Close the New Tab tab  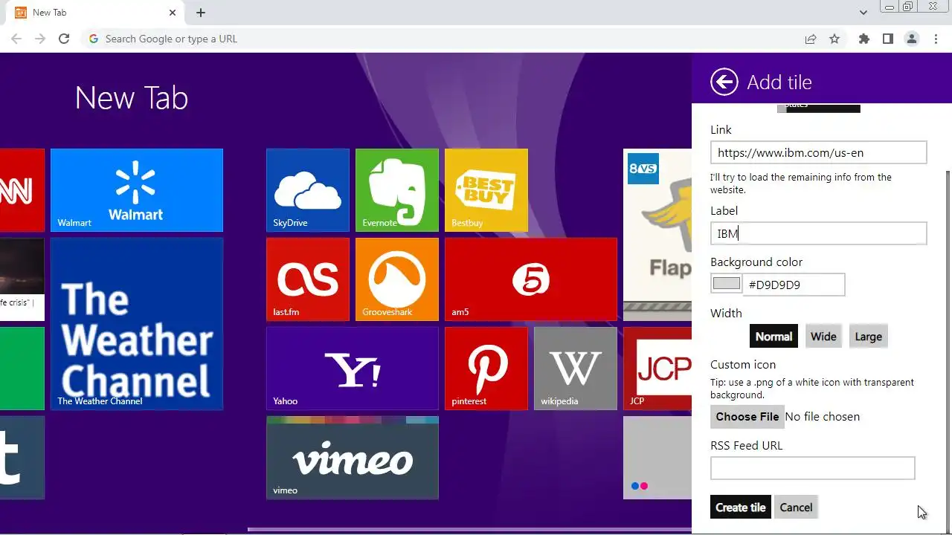coord(173,13)
